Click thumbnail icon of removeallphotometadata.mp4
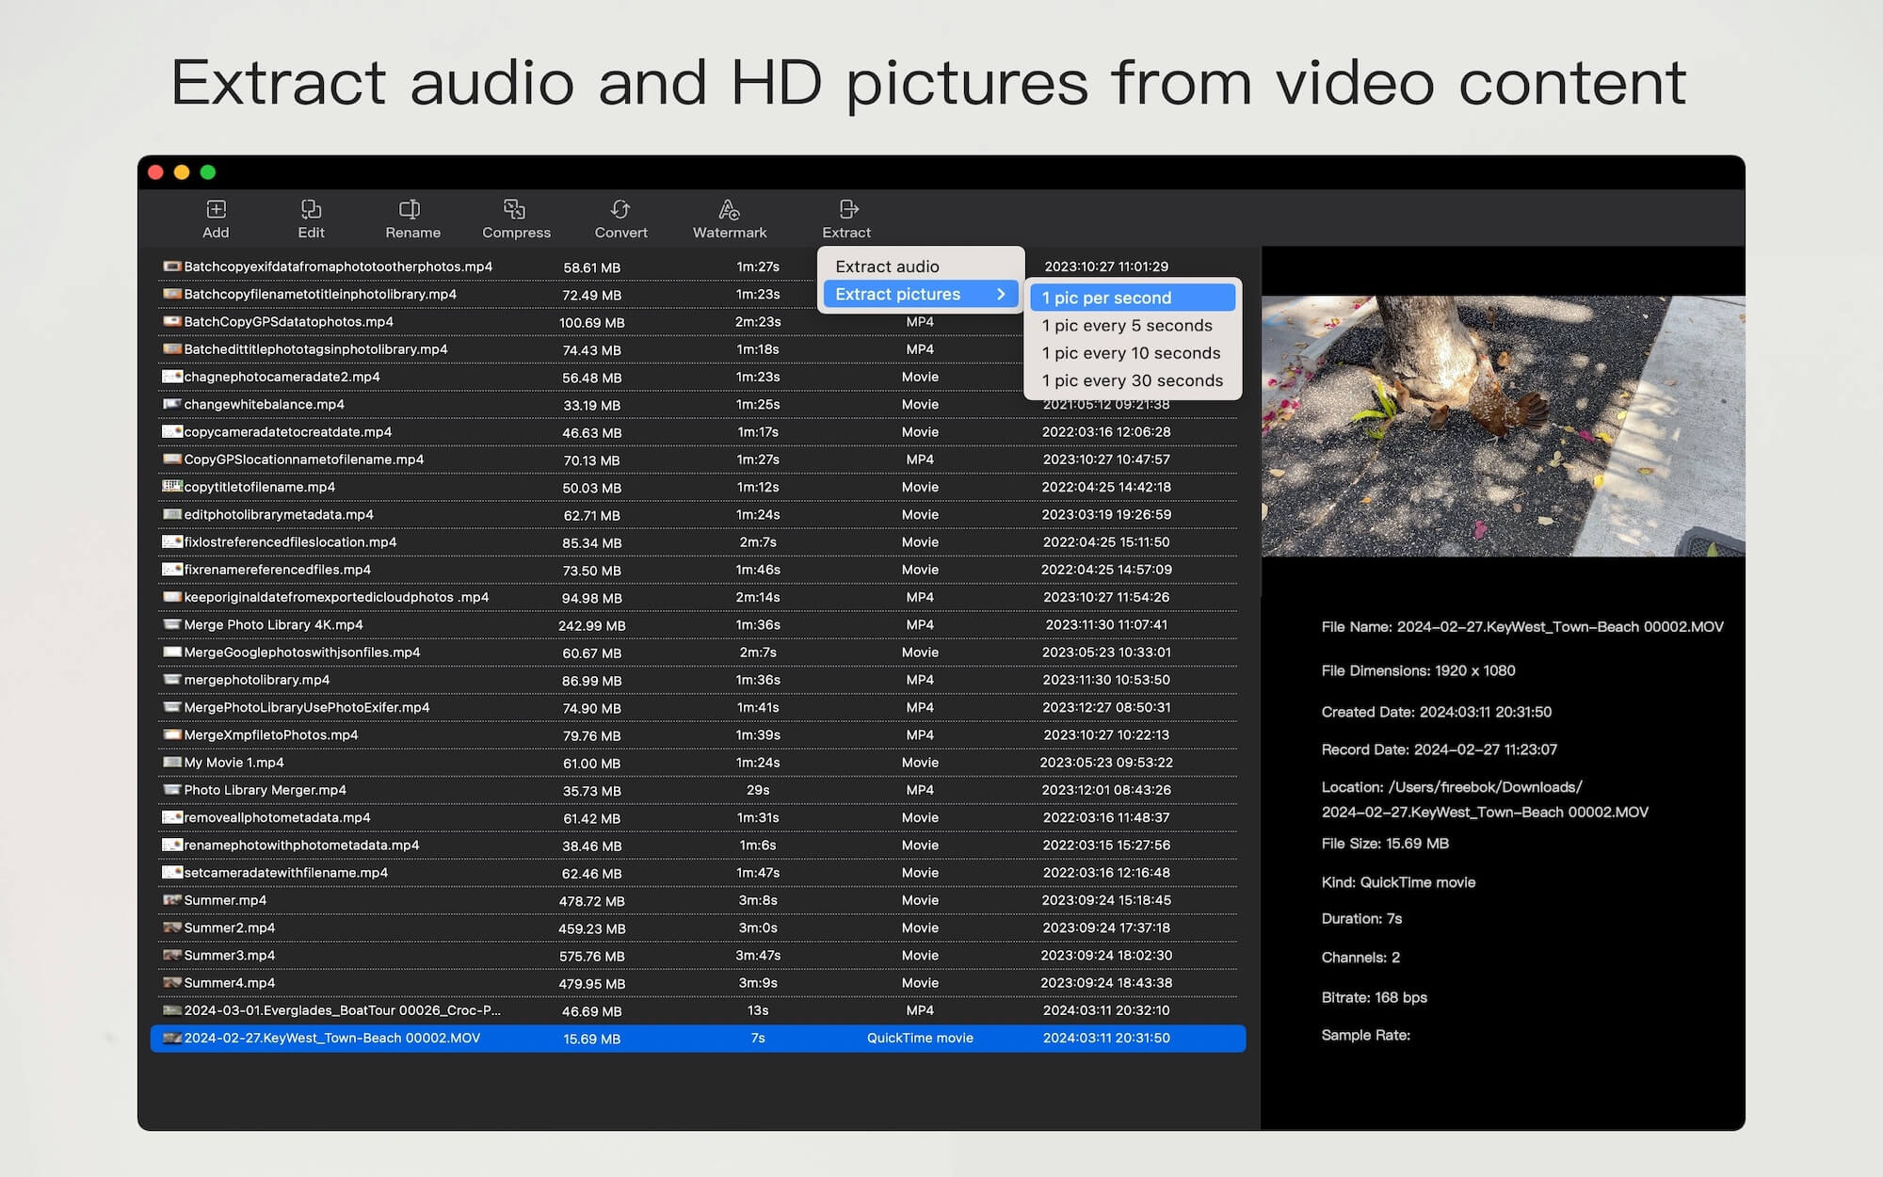The width and height of the screenshot is (1883, 1177). click(x=172, y=817)
